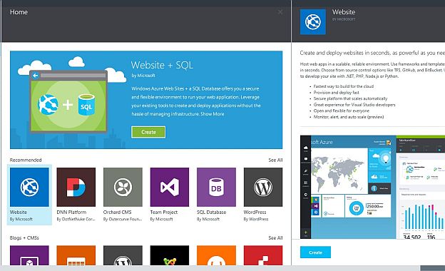Click the orange grid tile in Blogs + CMSs

[x=76, y=255]
